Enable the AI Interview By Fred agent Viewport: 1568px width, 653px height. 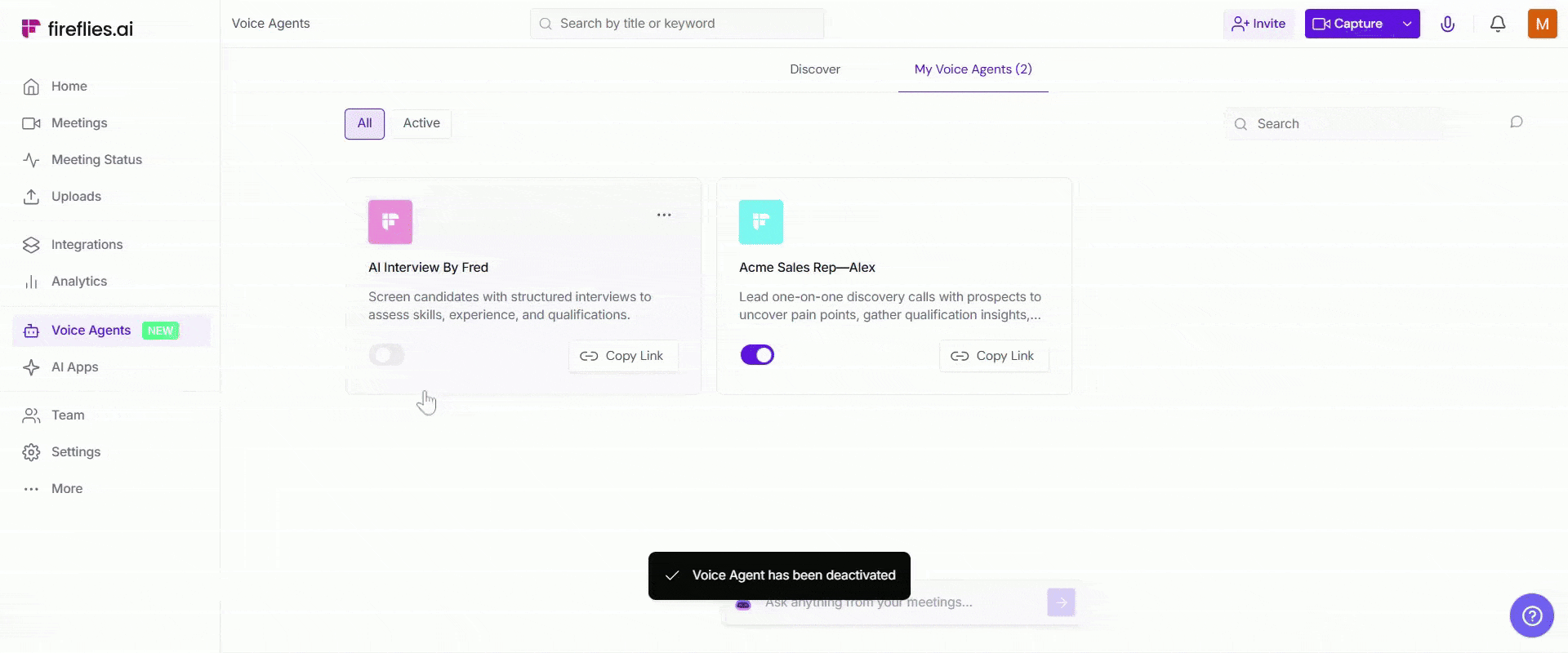coord(385,354)
